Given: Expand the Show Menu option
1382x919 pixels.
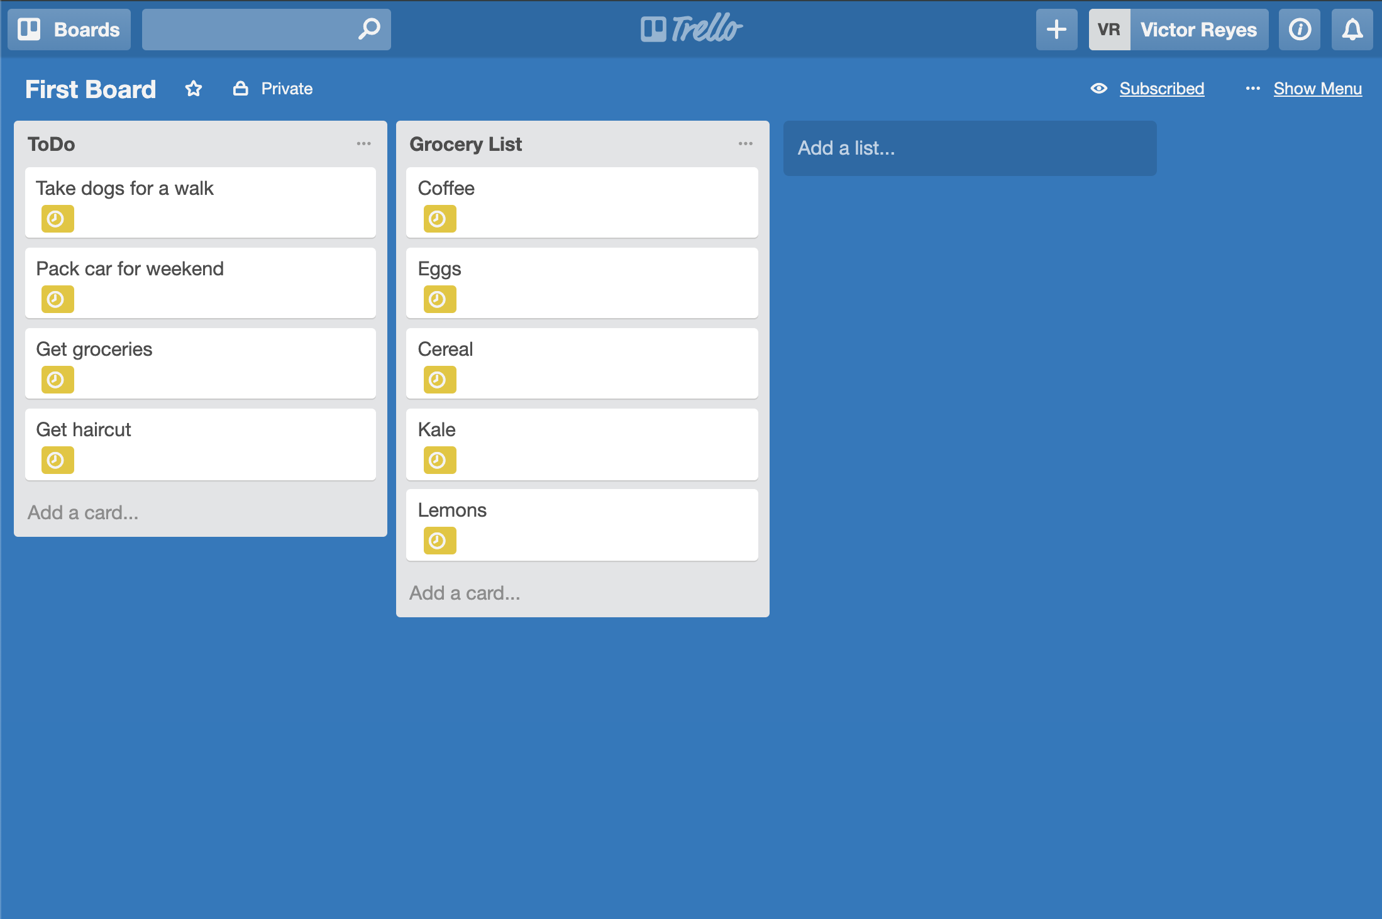Looking at the screenshot, I should click(x=1317, y=89).
